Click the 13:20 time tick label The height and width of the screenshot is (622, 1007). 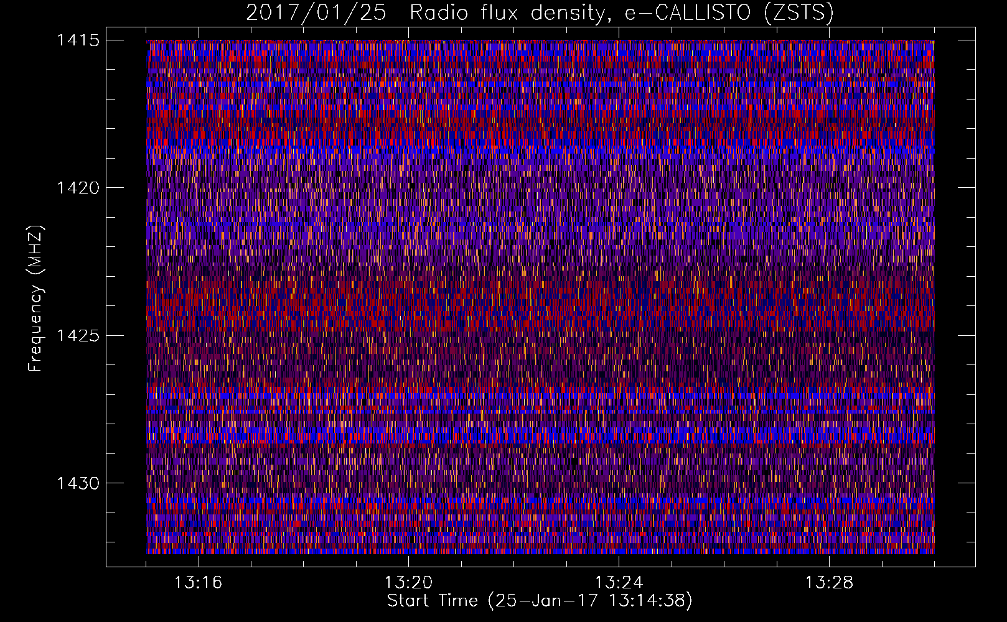tap(408, 583)
